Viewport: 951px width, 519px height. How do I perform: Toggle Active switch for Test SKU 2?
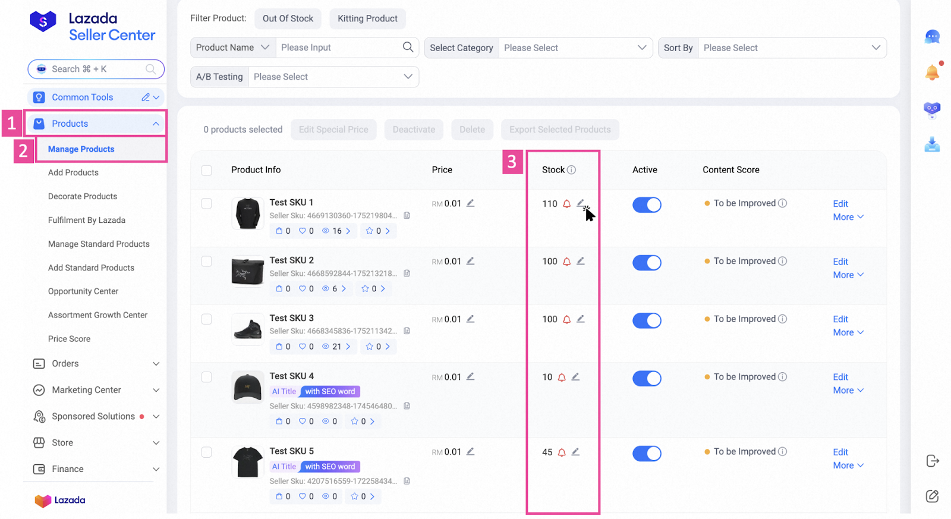tap(647, 263)
